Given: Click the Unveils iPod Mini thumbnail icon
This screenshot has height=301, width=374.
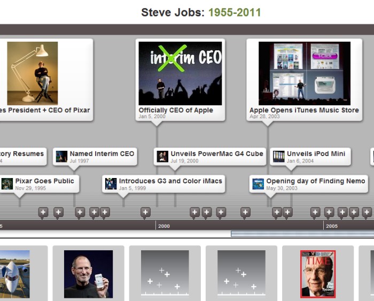Looking at the screenshot, I should pyautogui.click(x=278, y=157).
